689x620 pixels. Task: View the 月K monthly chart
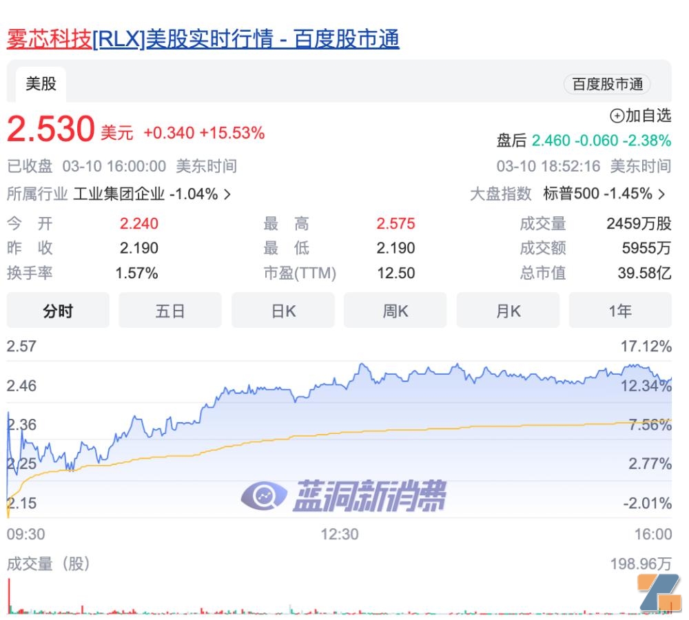tap(508, 311)
